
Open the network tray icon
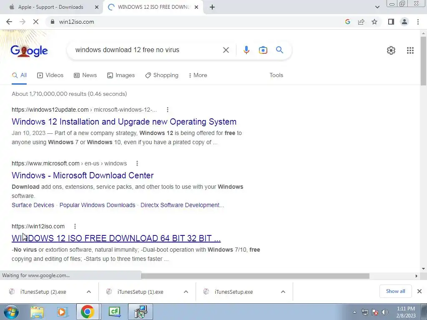tap(364, 312)
